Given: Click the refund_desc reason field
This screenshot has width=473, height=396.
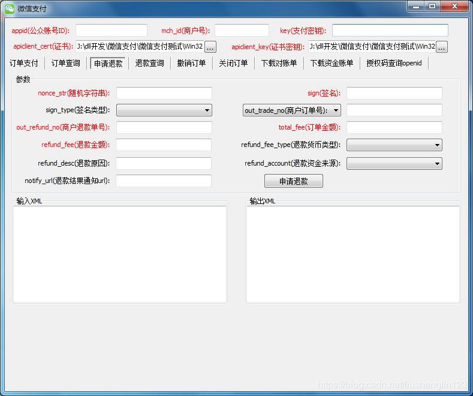Looking at the screenshot, I should [x=164, y=163].
